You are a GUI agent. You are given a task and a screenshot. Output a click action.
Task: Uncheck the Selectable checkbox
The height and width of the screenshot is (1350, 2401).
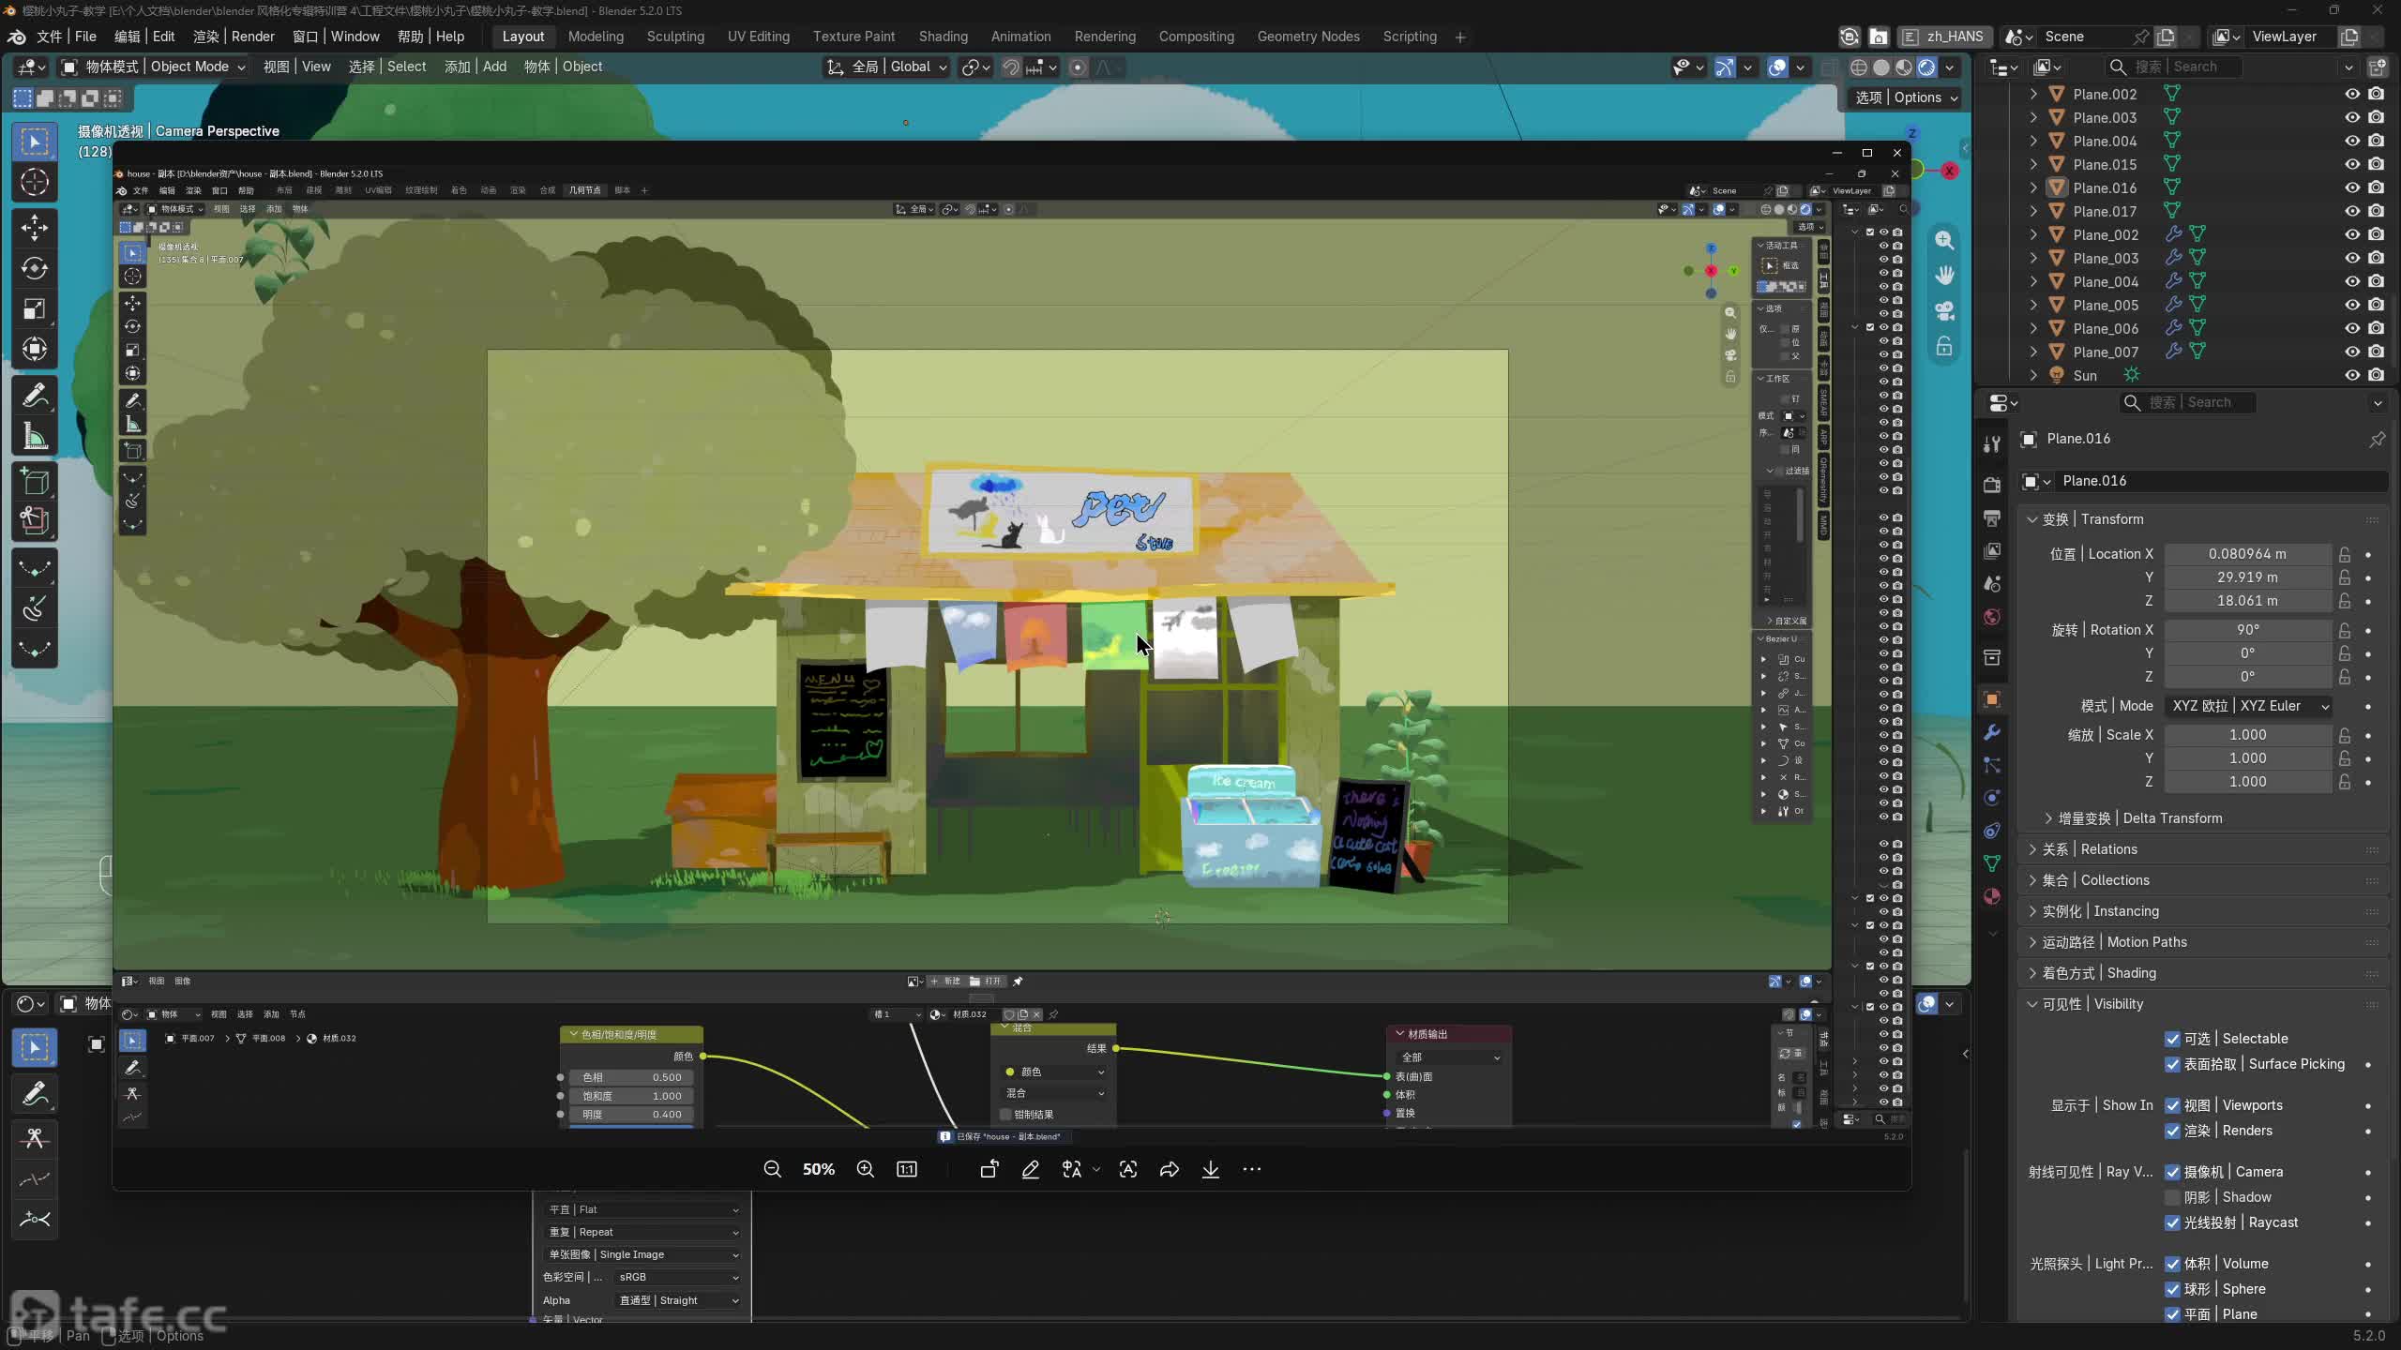2172,1039
